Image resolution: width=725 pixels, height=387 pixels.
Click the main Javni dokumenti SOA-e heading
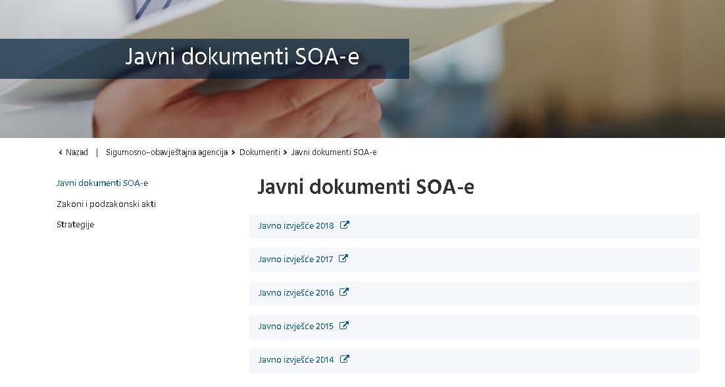[x=365, y=187]
